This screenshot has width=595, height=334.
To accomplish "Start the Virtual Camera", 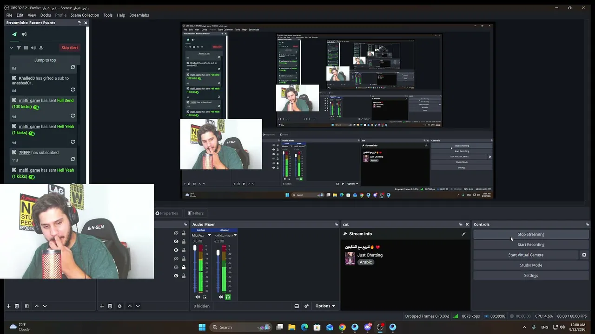I will click(526, 255).
